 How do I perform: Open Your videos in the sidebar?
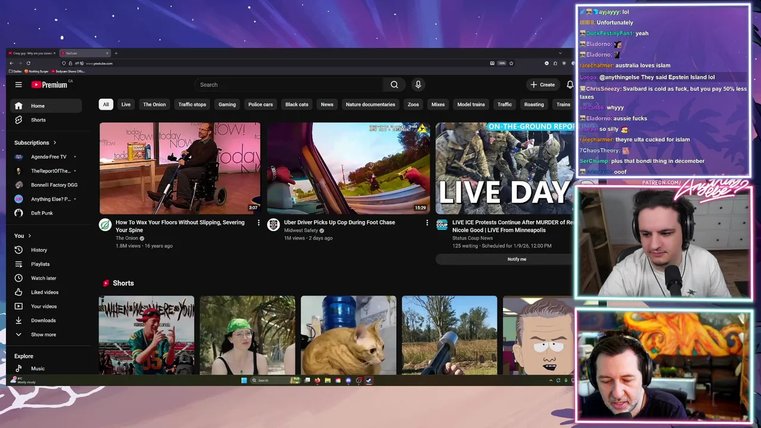point(46,306)
